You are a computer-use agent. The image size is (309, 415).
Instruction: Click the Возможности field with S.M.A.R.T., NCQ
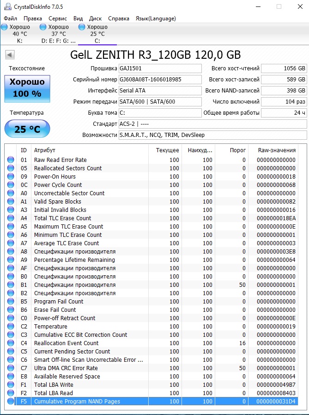click(x=213, y=135)
